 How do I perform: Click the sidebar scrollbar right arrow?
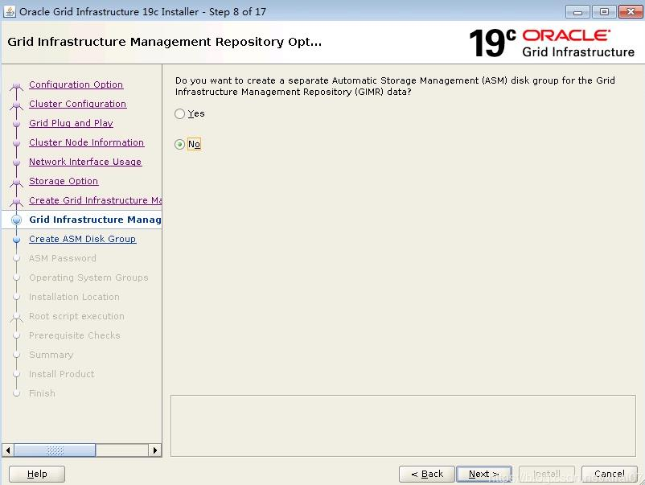154,450
